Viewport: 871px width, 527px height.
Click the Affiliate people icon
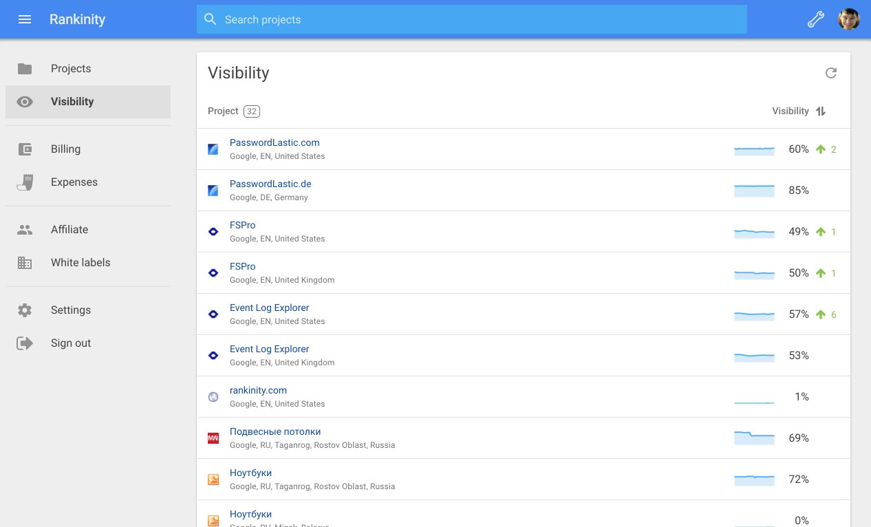pyautogui.click(x=25, y=230)
